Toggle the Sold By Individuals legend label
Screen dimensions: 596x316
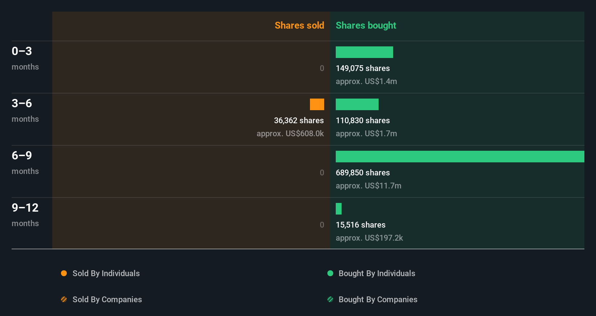(x=106, y=273)
